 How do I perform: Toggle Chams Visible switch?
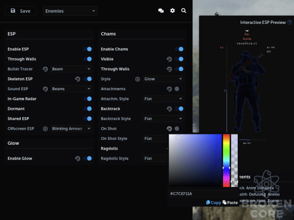point(179,59)
